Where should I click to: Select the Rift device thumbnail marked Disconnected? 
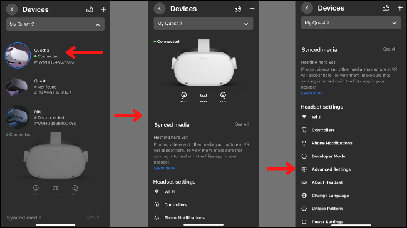18,117
